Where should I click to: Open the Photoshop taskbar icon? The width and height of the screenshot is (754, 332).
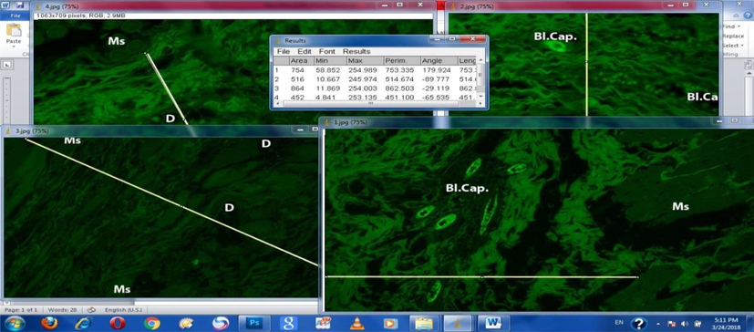pyautogui.click(x=253, y=323)
